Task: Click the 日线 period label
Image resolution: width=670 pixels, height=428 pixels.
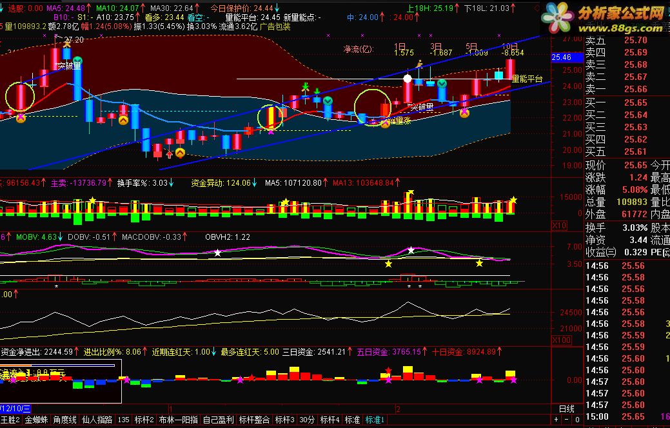Action: (567, 409)
